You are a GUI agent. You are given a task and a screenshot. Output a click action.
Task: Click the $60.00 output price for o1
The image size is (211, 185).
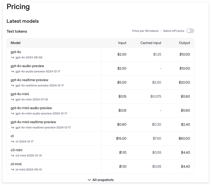click(184, 138)
